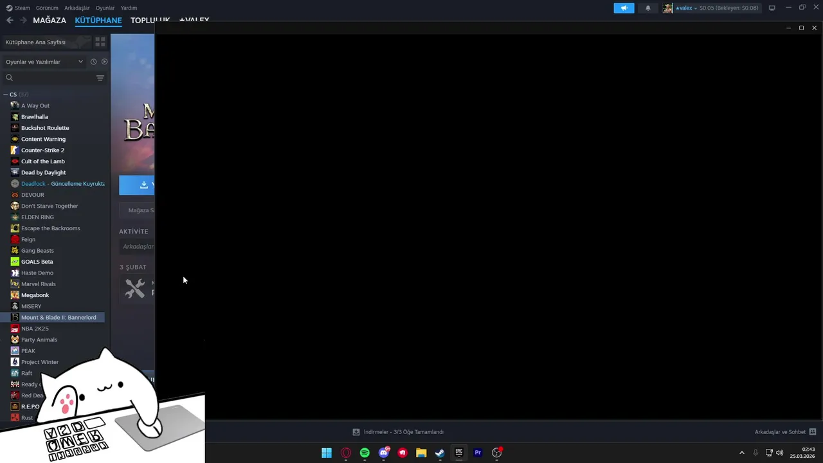Go forward with the right arrow
This screenshot has height=463, width=823.
pos(23,21)
